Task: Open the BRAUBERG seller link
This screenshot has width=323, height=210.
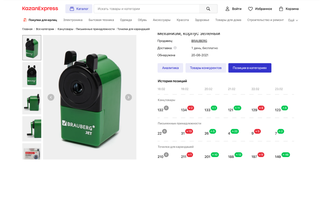Action: click(x=199, y=41)
